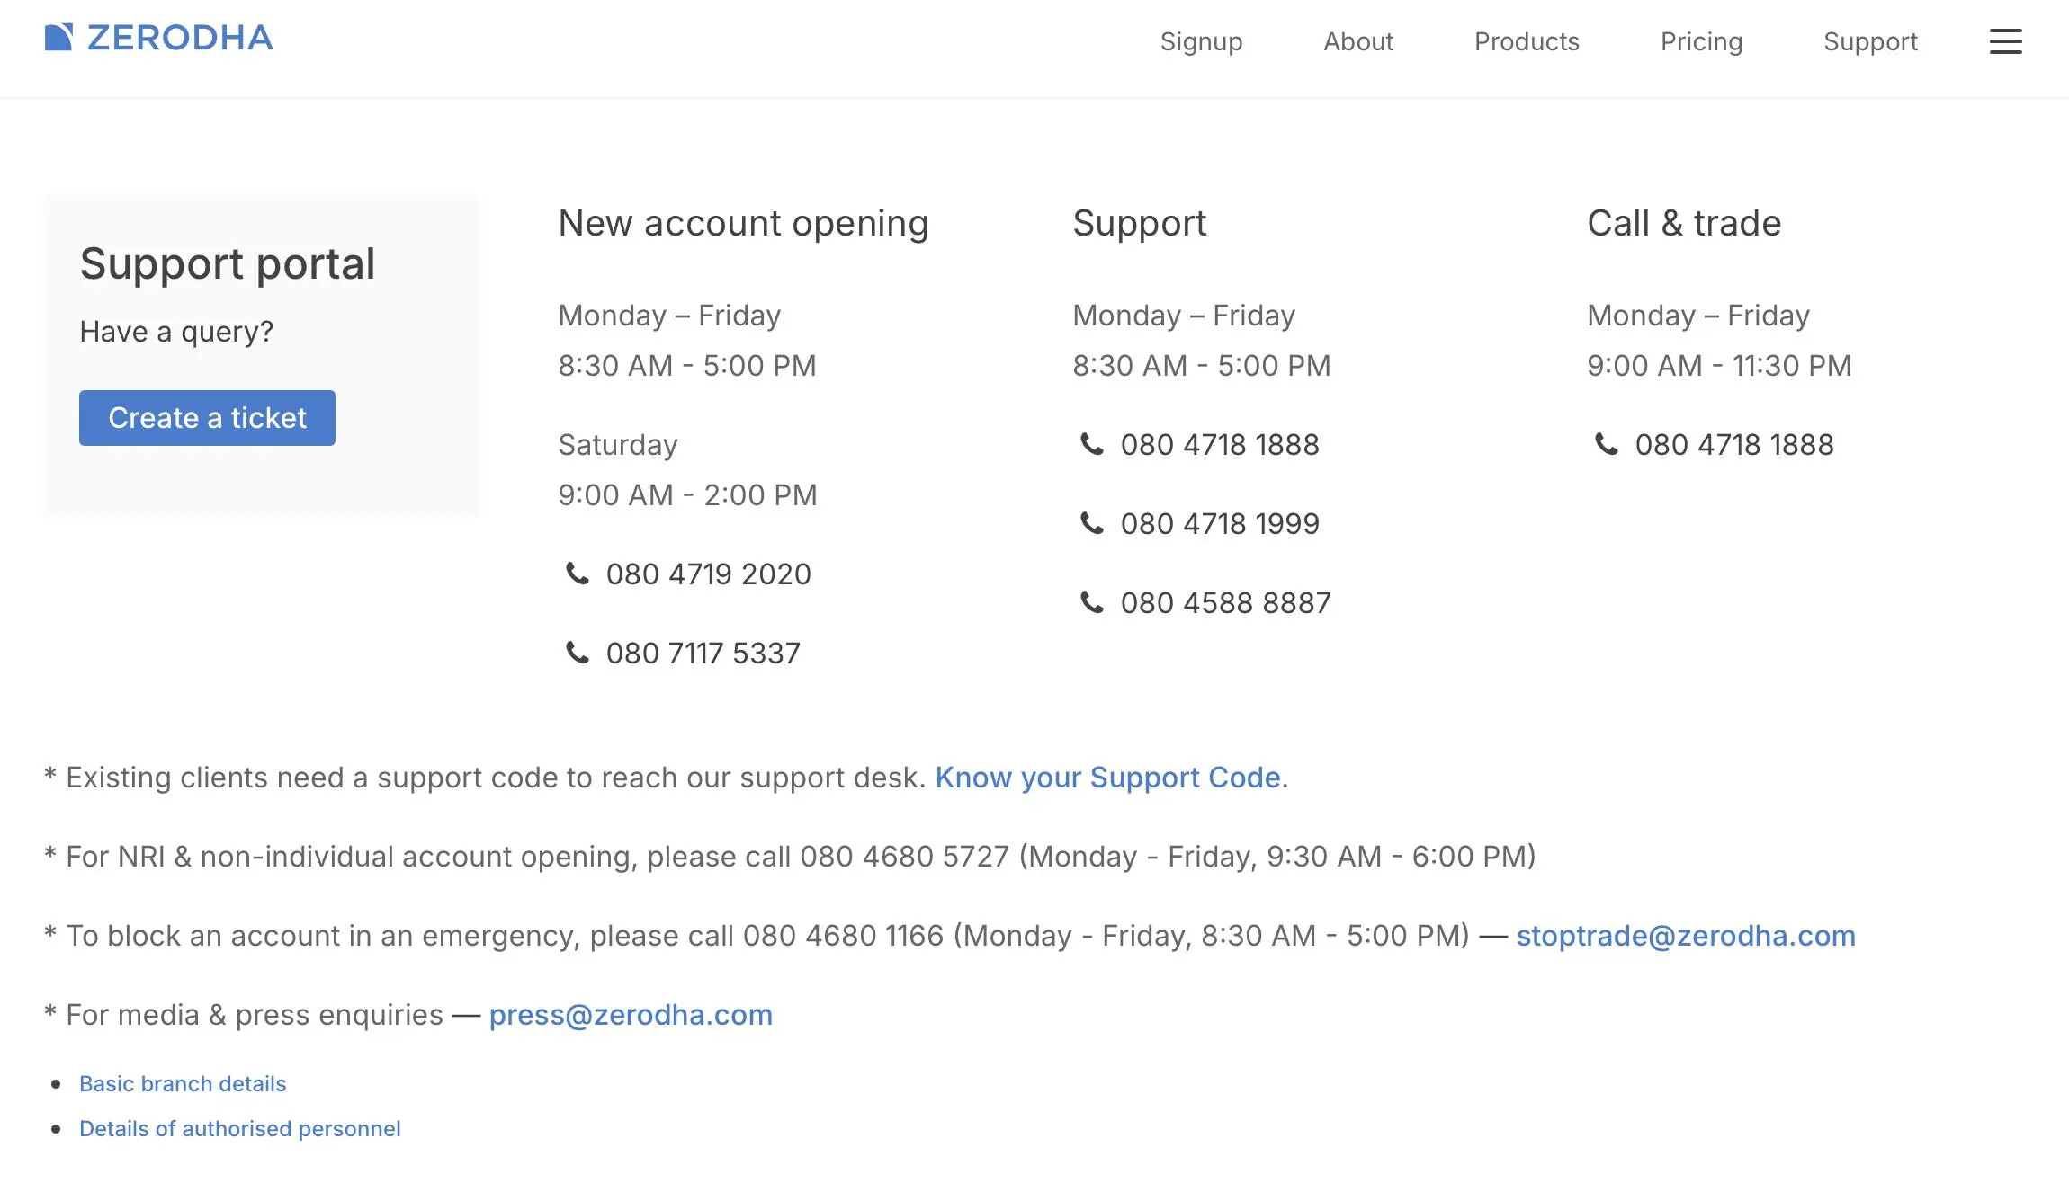The image size is (2069, 1183).
Task: Open the Know your Support Code link
Action: coord(1108,778)
